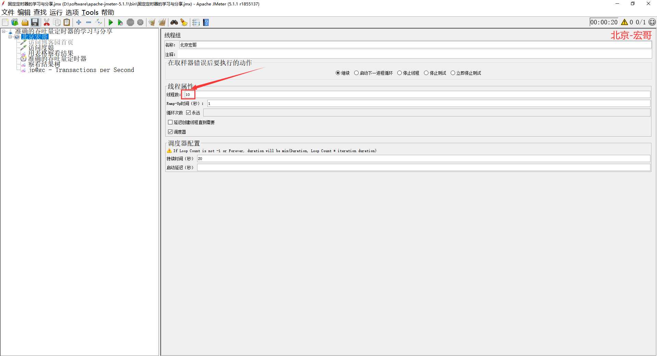Click the Expand All plus icon
This screenshot has height=356, width=657.
pyautogui.click(x=79, y=22)
